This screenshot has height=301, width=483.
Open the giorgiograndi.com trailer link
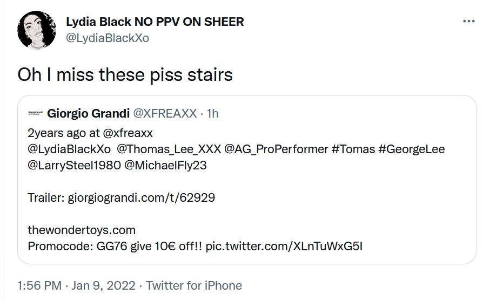[x=141, y=198]
